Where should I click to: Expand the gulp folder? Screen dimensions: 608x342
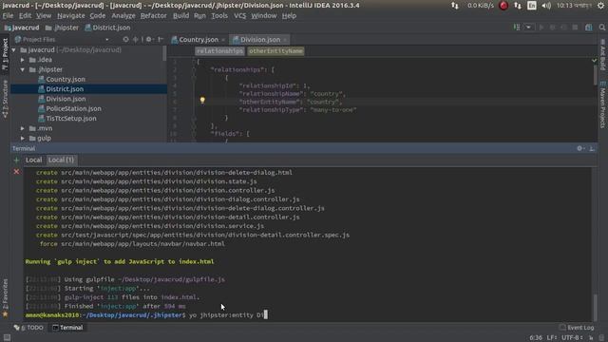(23, 138)
